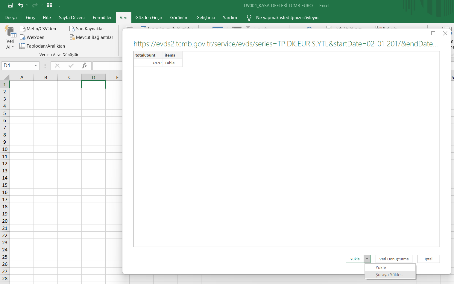Click the lightbulb Tell Me icon
Screen dimensions: 454x284
(249, 18)
